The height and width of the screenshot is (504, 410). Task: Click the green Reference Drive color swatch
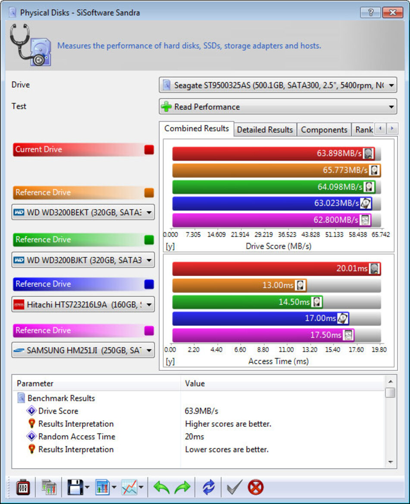click(149, 240)
